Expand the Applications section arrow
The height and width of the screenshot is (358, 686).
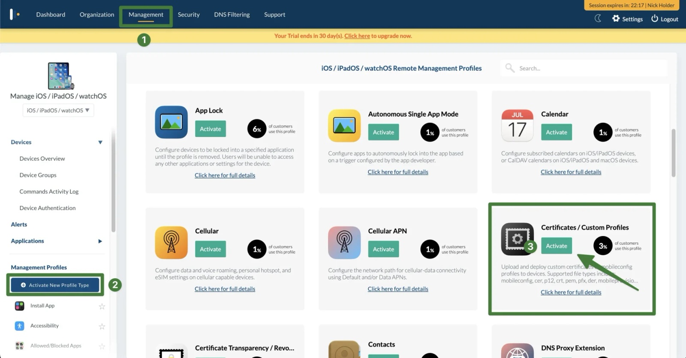pos(100,241)
